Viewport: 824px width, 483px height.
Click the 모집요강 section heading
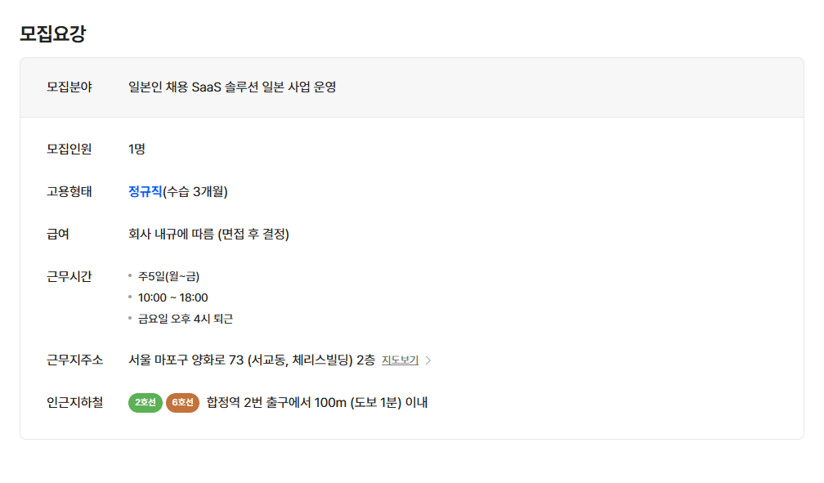[x=52, y=34]
